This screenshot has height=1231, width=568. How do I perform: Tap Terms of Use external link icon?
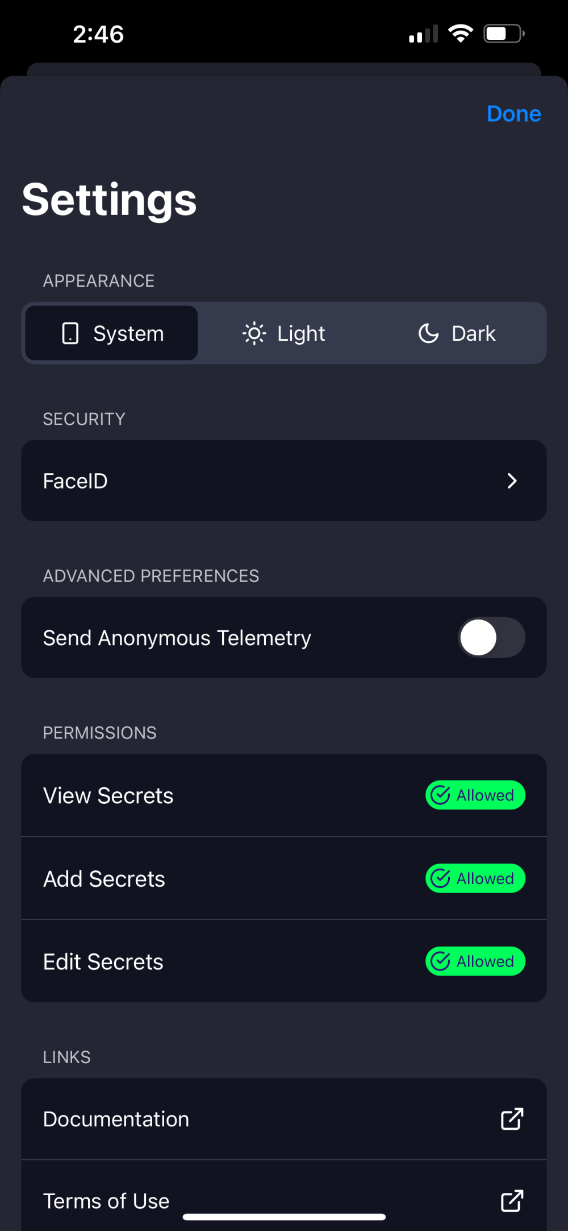512,1201
